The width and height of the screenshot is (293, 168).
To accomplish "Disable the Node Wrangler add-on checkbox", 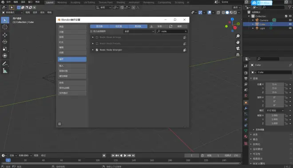I will coord(97,50).
